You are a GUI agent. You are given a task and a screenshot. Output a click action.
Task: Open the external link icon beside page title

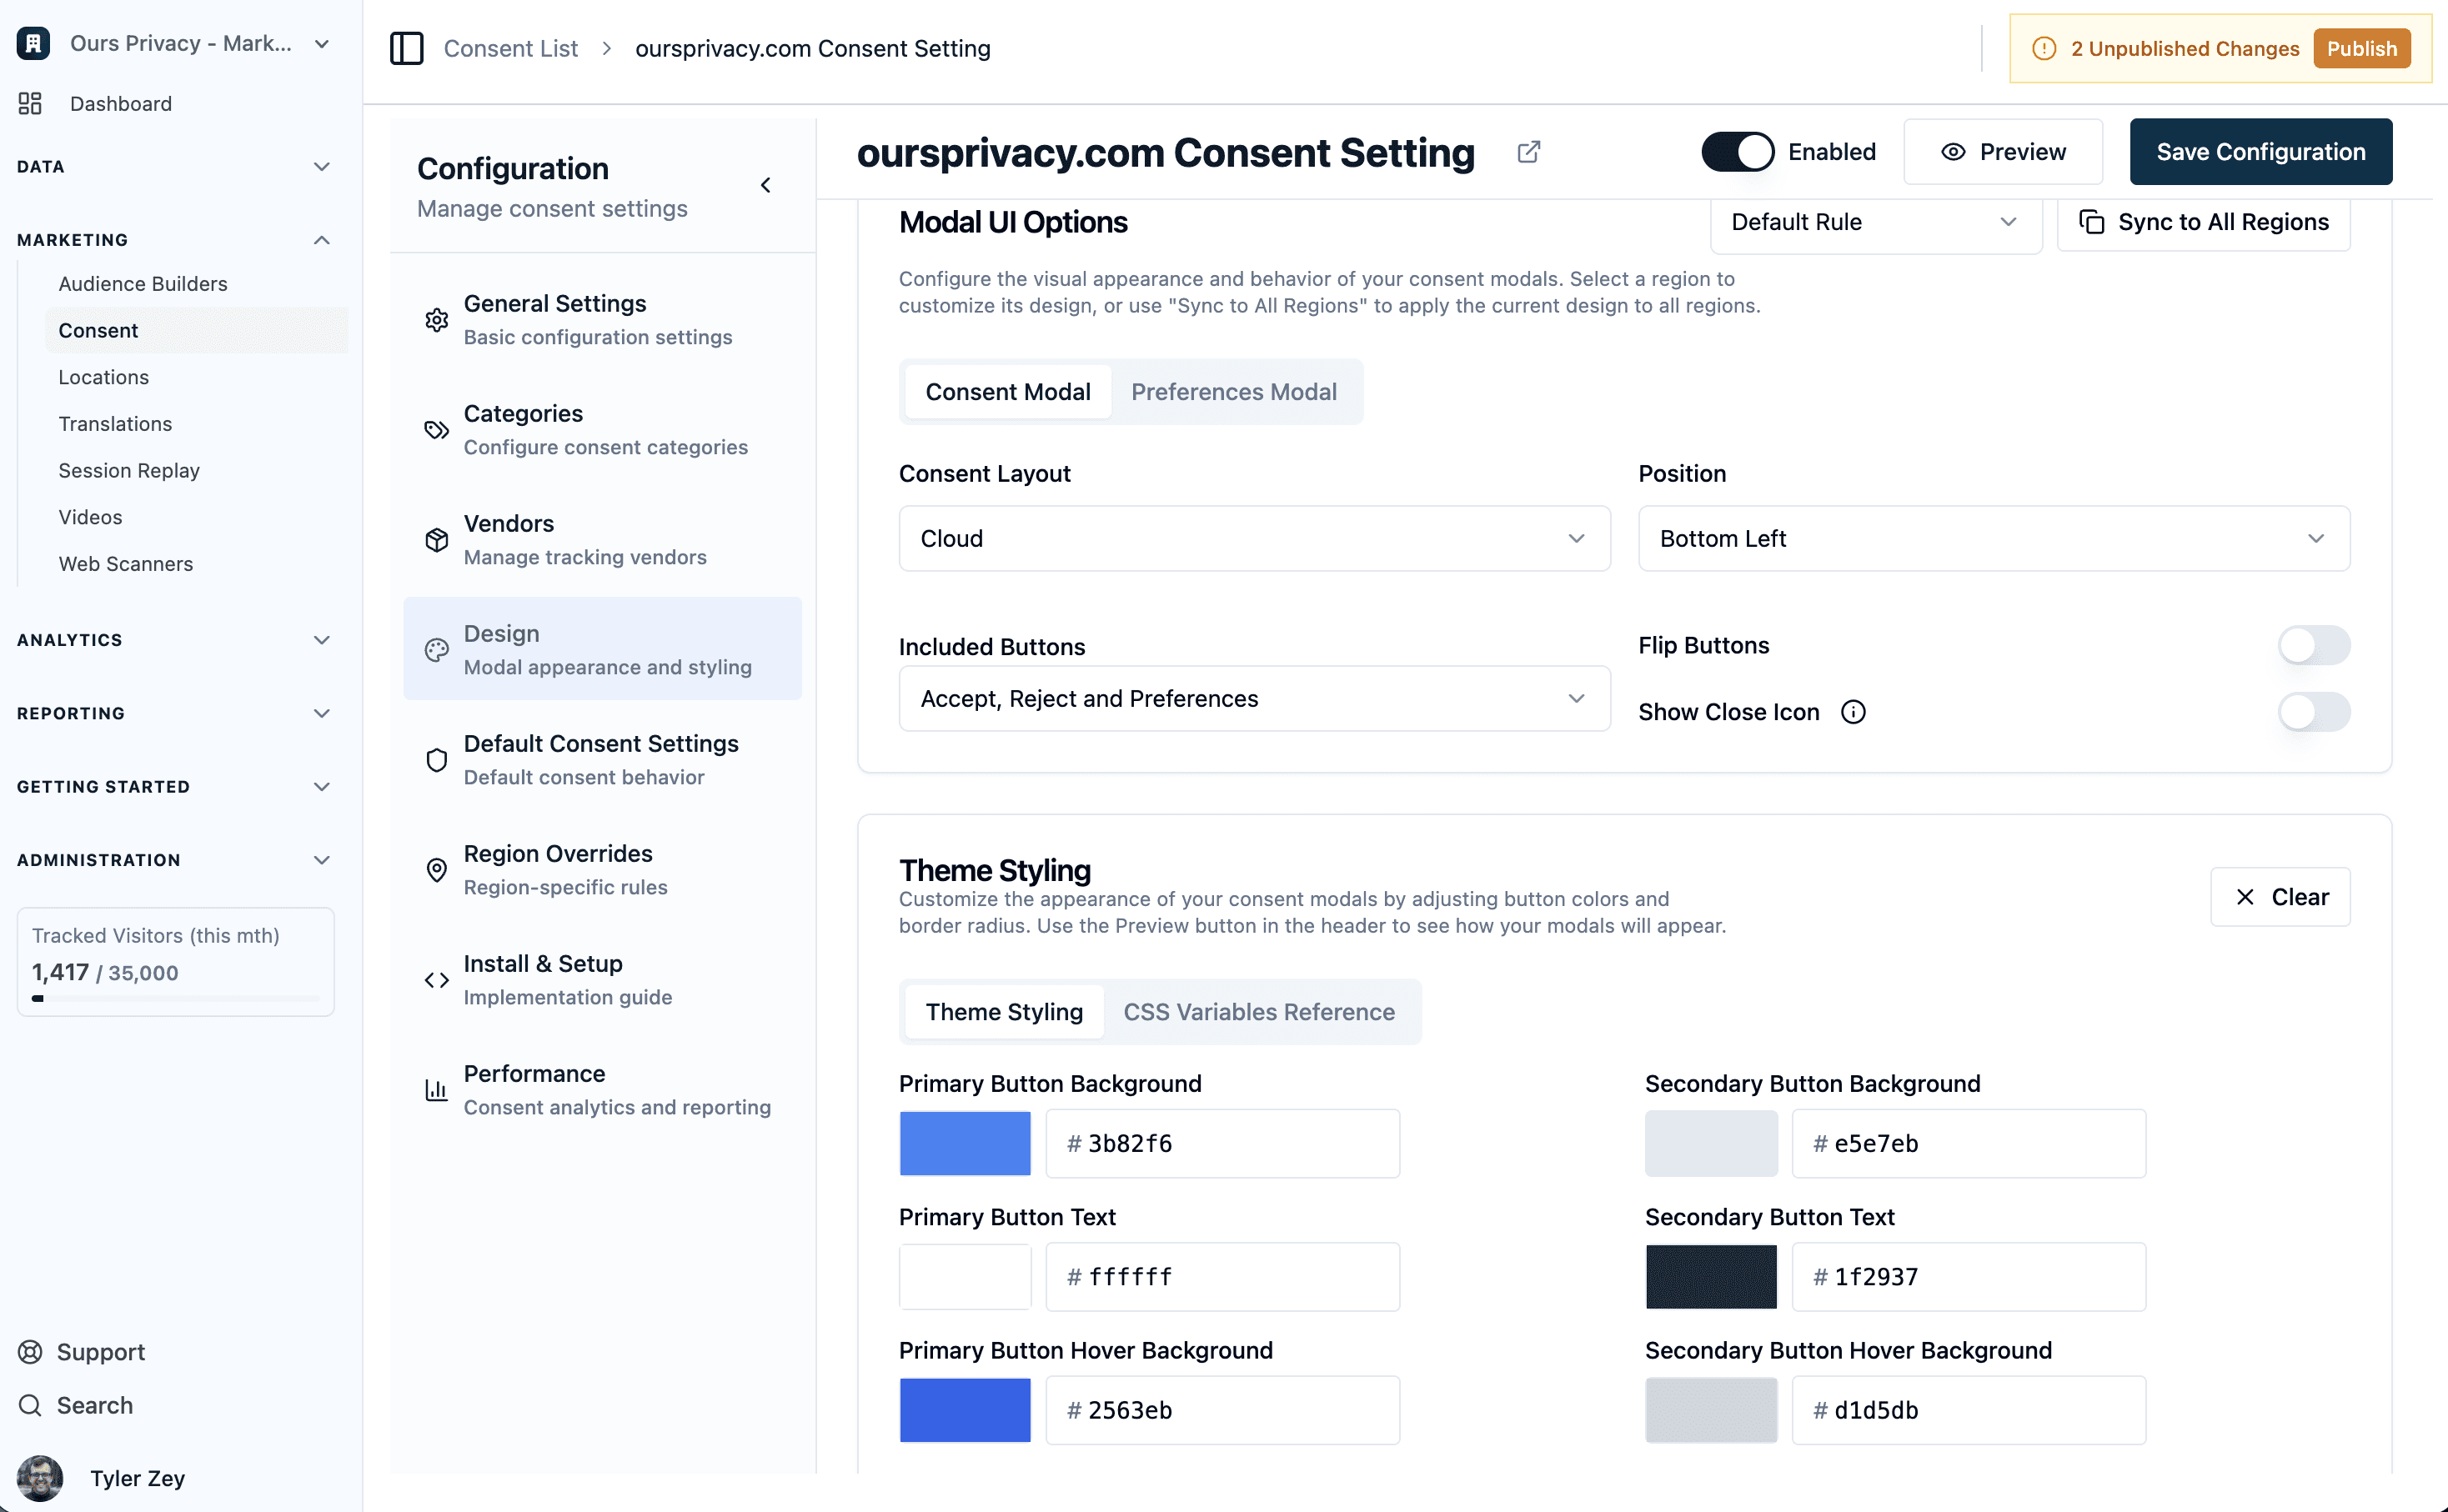[x=1528, y=152]
